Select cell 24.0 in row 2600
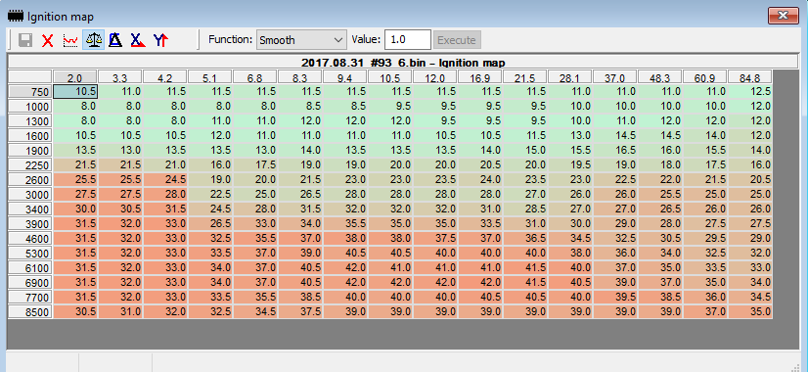 479,180
